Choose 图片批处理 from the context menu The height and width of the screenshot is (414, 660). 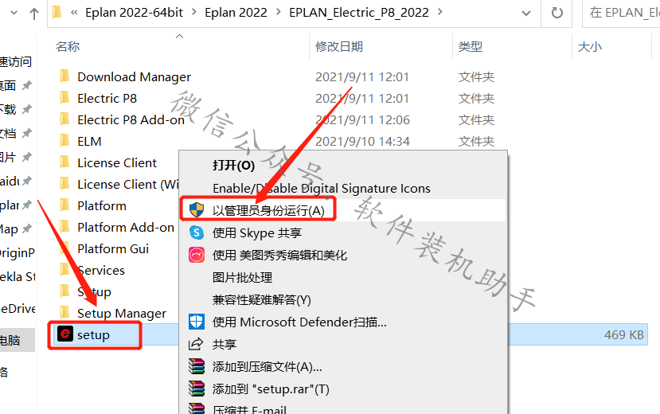242,277
